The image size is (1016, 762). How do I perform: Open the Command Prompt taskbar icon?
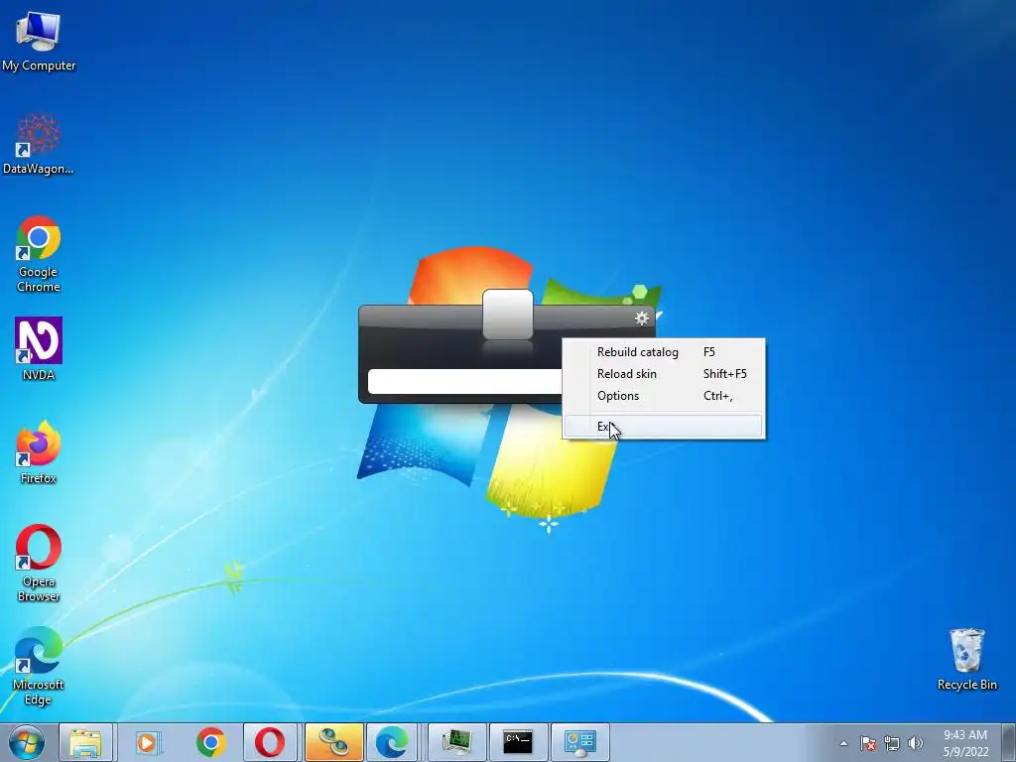[x=518, y=742]
